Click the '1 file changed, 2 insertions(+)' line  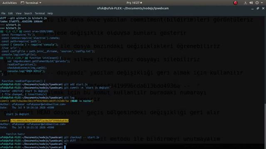pyautogui.click(x=24, y=94)
